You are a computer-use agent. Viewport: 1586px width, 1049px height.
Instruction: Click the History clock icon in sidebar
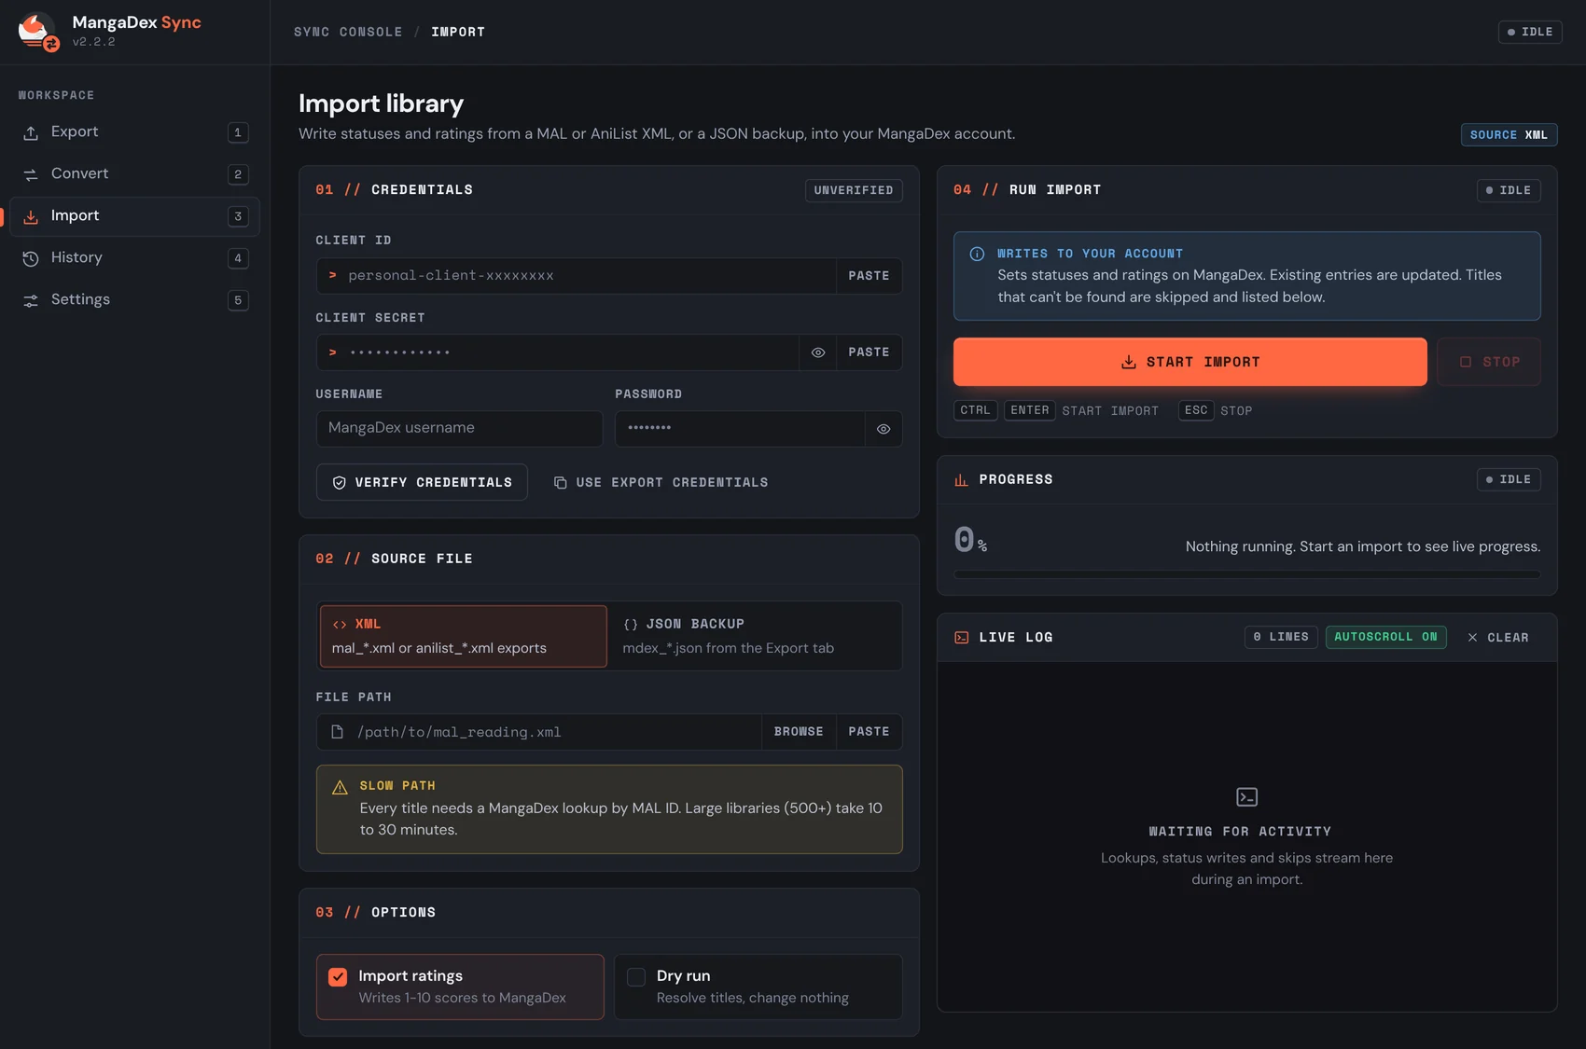(31, 258)
